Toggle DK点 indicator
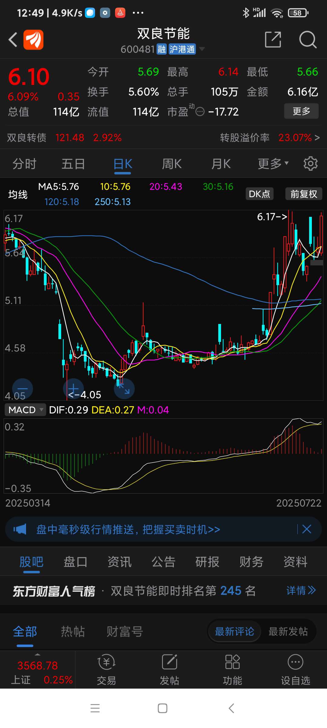Viewport: 327px width, 728px height. click(259, 194)
